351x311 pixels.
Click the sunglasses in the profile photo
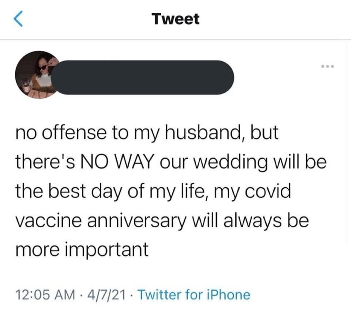42,67
